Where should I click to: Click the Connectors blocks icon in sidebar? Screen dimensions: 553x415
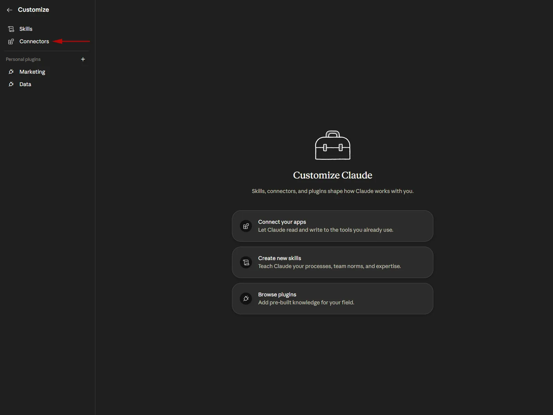point(11,41)
